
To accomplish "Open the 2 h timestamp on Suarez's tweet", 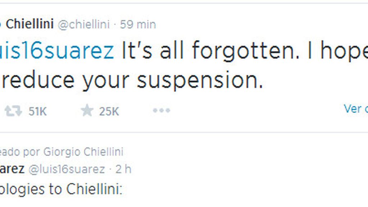I will point(124,169).
